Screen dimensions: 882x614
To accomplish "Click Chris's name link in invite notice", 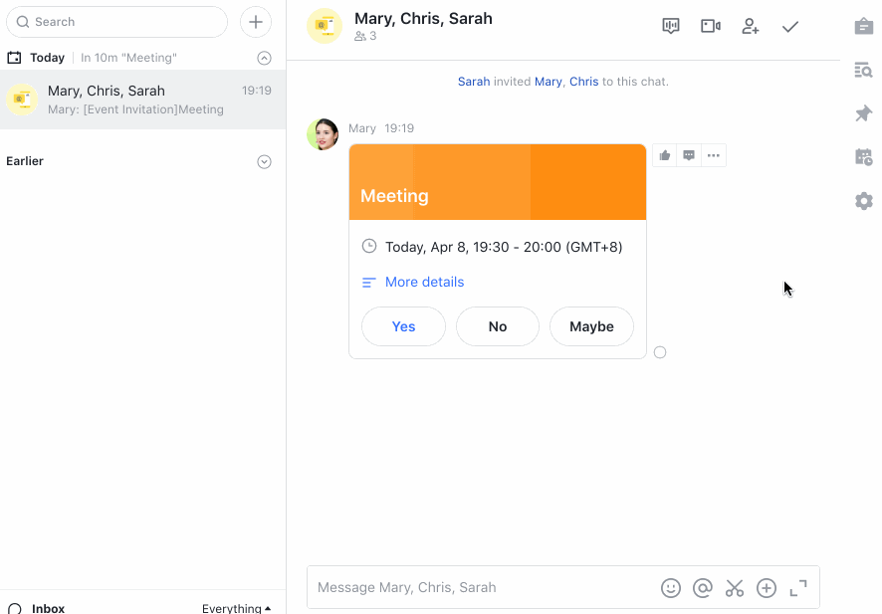I will coord(584,82).
